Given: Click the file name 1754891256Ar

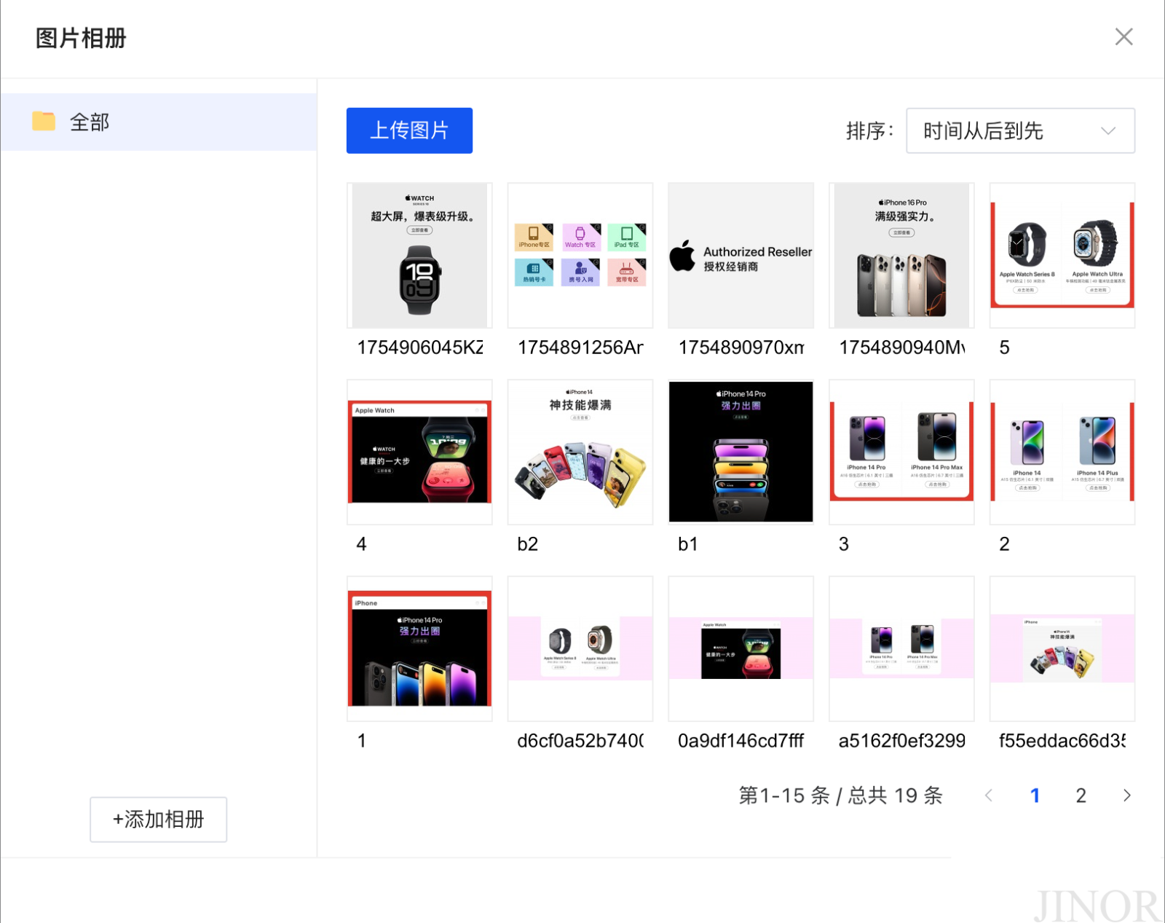Looking at the screenshot, I should coord(580,347).
